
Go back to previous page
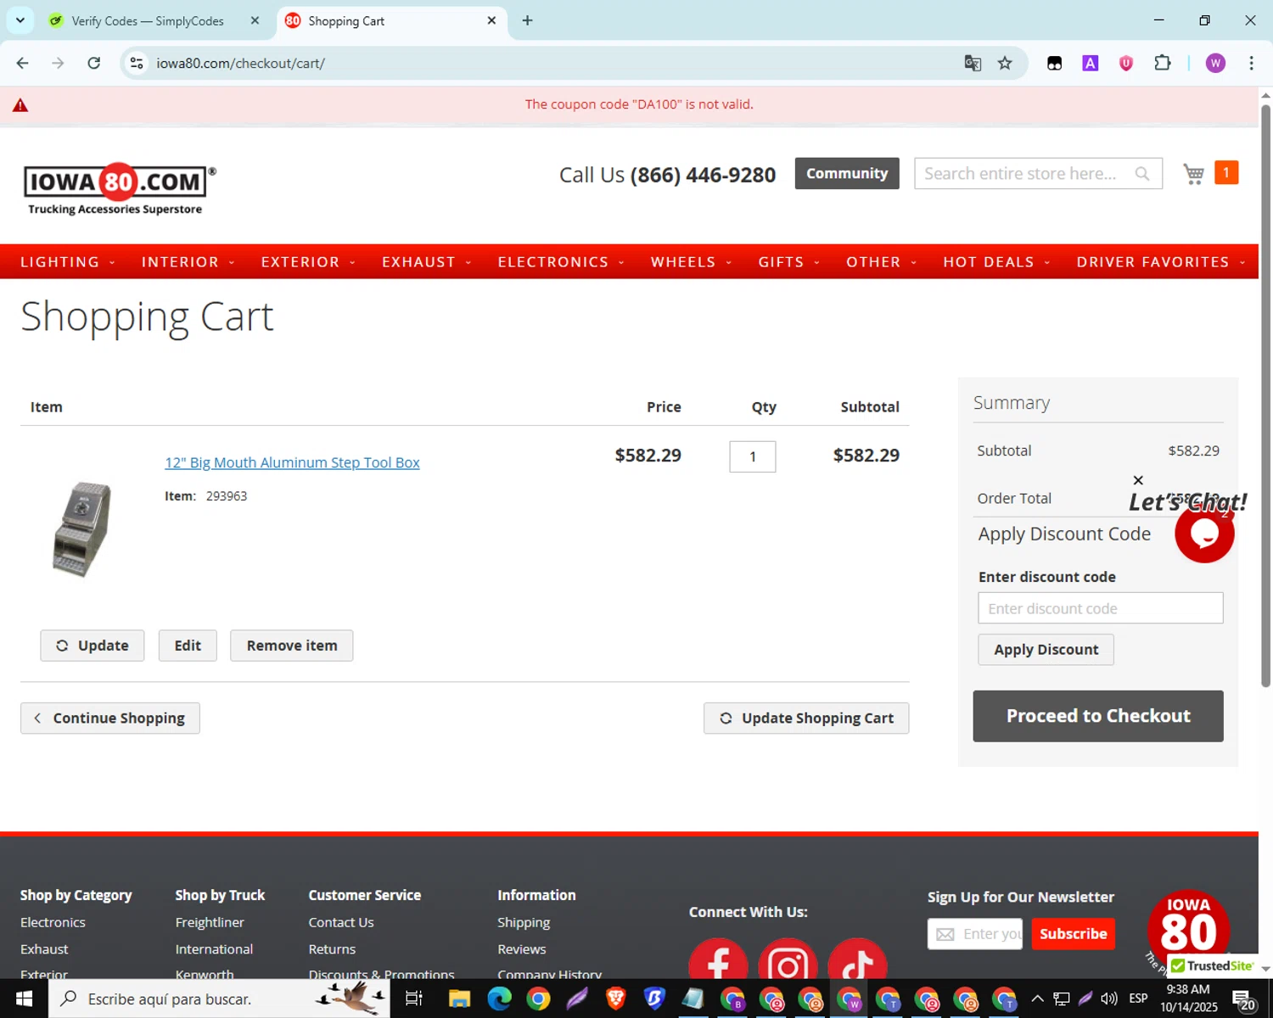[23, 63]
